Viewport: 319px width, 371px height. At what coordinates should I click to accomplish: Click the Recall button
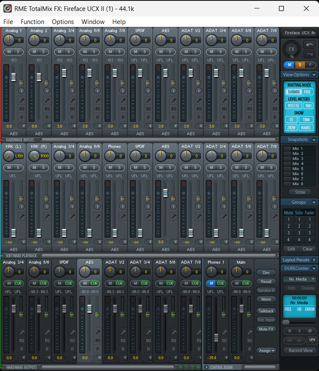click(266, 282)
